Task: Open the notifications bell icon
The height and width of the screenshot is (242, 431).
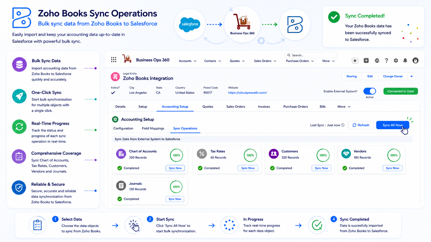Action: point(405,60)
